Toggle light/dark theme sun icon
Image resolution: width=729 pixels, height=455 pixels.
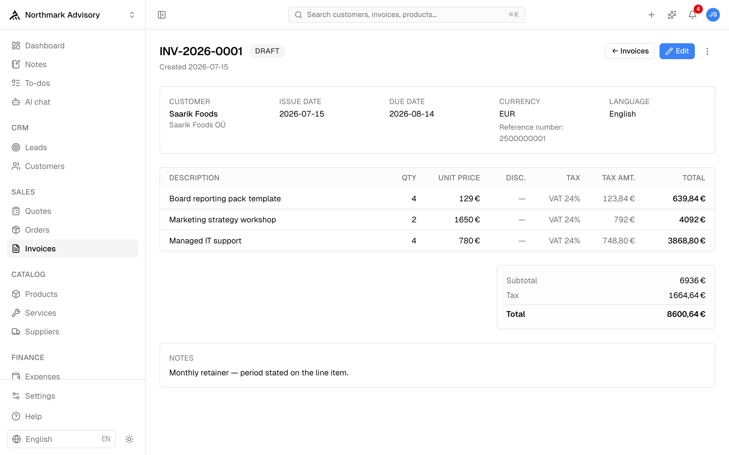(x=129, y=439)
